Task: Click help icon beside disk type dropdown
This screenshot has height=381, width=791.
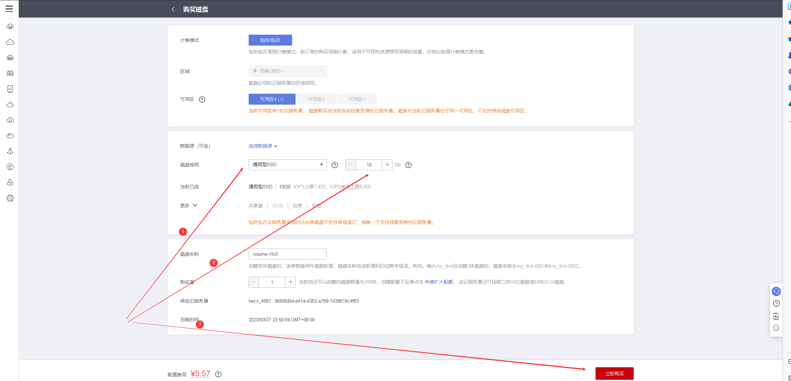Action: [335, 165]
